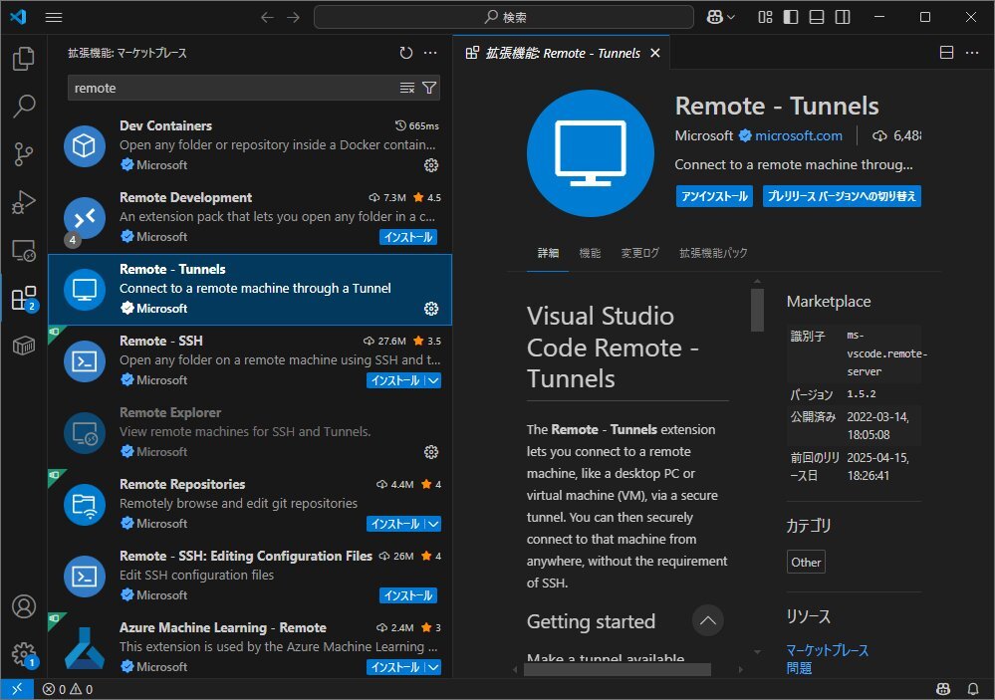Click the README horizontal scrollbar thumb

pyautogui.click(x=618, y=669)
